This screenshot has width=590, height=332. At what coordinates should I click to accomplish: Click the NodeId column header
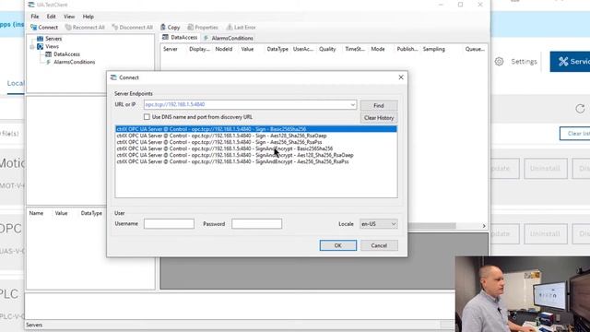pyautogui.click(x=224, y=49)
